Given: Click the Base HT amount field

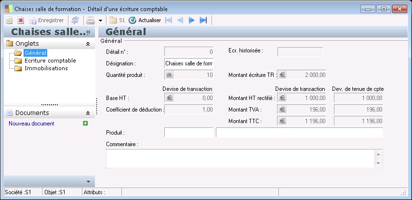Looking at the screenshot, I should (x=194, y=98).
